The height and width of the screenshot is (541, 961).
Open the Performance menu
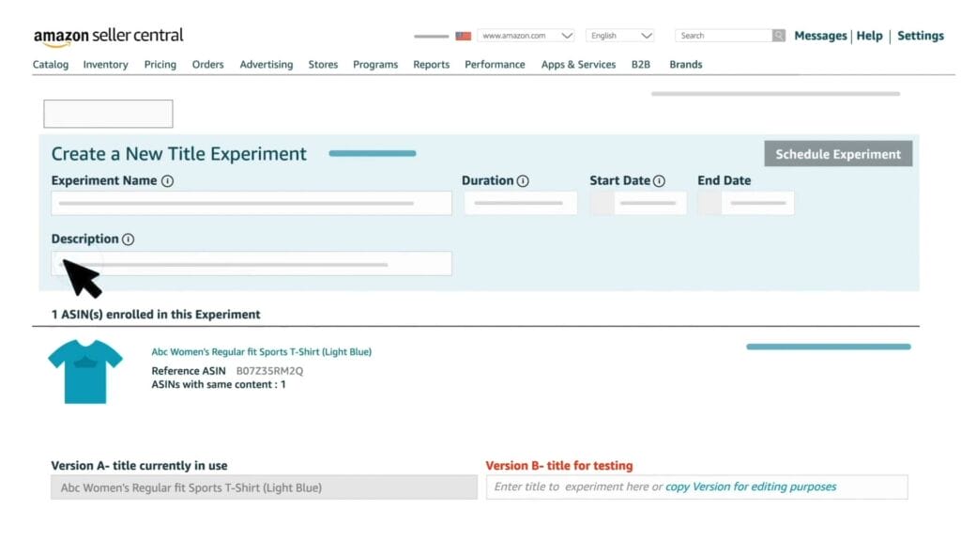[495, 65]
